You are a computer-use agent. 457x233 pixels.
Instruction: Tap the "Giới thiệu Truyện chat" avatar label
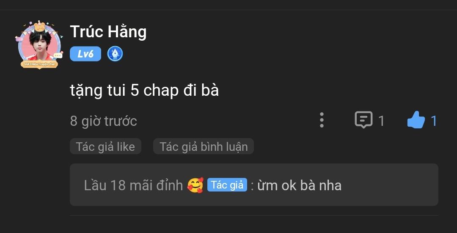(x=39, y=64)
